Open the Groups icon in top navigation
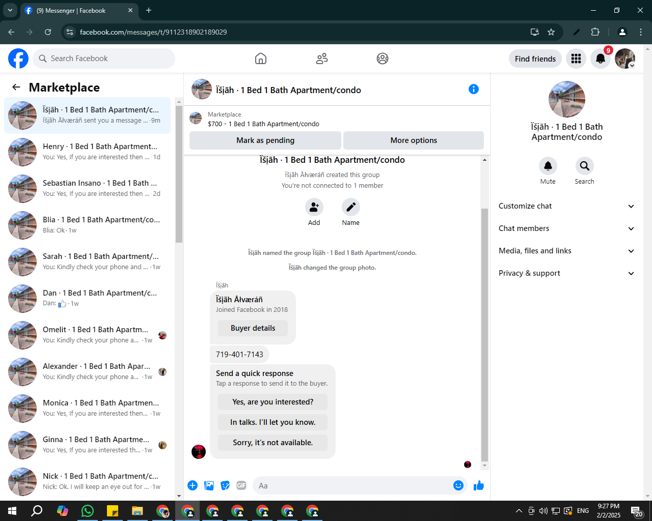Image resolution: width=652 pixels, height=521 pixels. [x=383, y=59]
